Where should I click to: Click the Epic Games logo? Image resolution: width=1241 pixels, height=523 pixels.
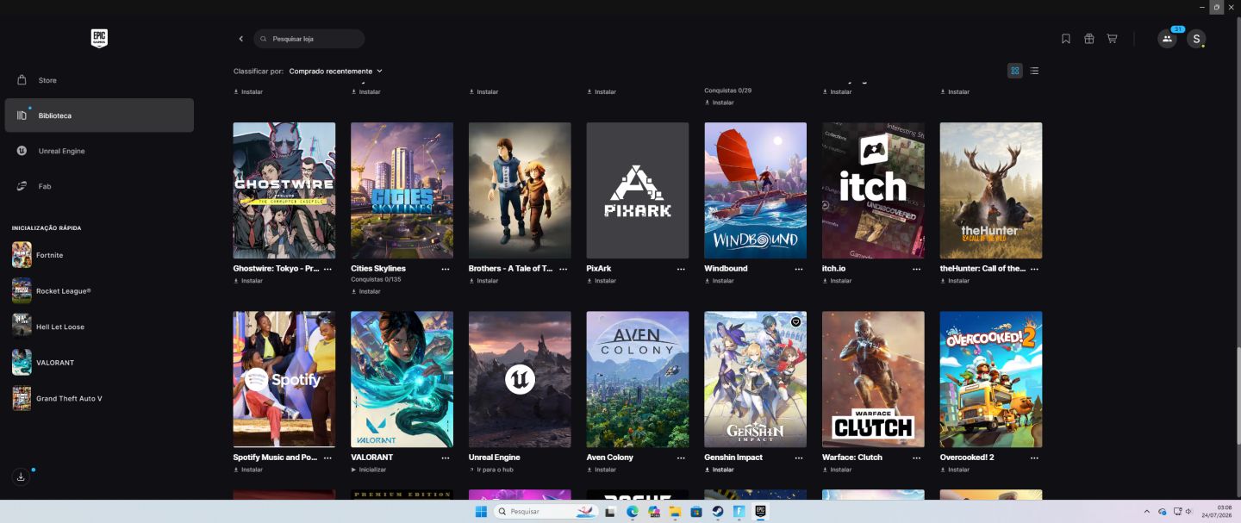(x=99, y=38)
